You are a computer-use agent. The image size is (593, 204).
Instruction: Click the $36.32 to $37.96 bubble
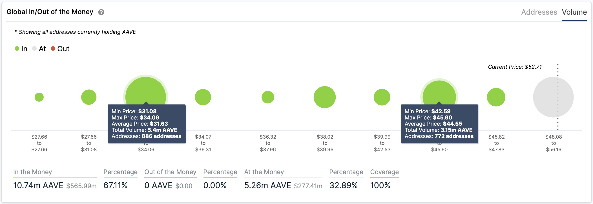pyautogui.click(x=268, y=97)
